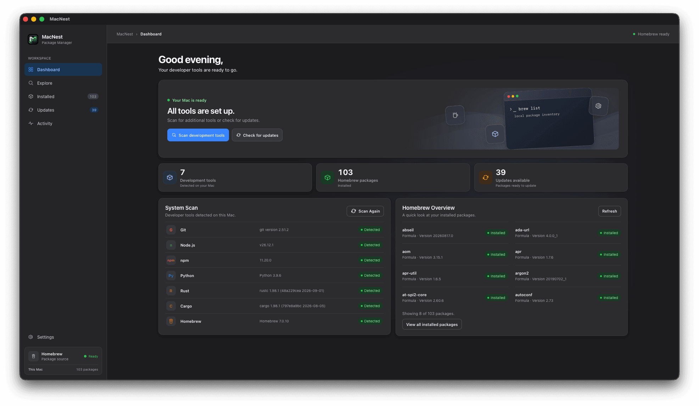
Task: Open the Activity sidebar item
Action: [63, 123]
